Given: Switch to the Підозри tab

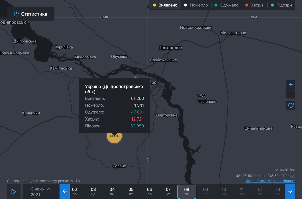Looking at the screenshot, I should (x=281, y=5).
